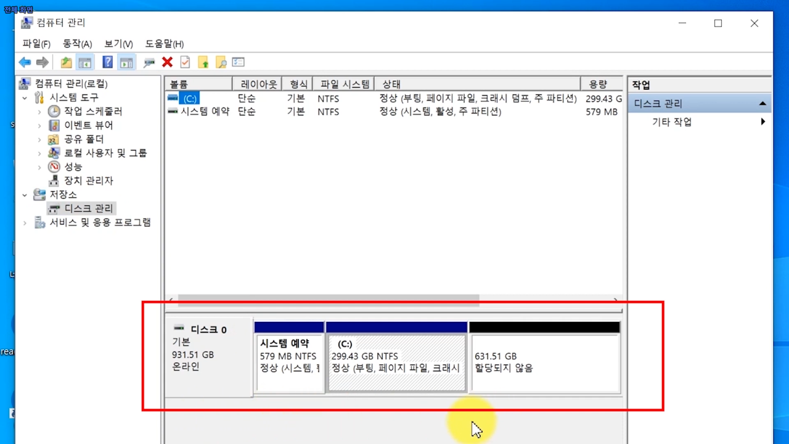
Task: Select the 631.51 GB unallocated partition block
Action: (545, 363)
